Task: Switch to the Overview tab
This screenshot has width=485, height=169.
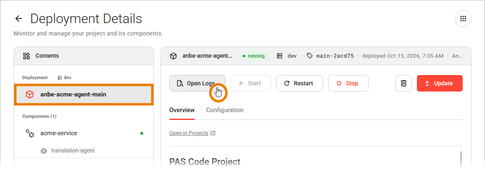Action: (x=182, y=110)
